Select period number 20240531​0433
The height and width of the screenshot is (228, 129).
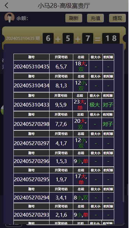click(32, 105)
